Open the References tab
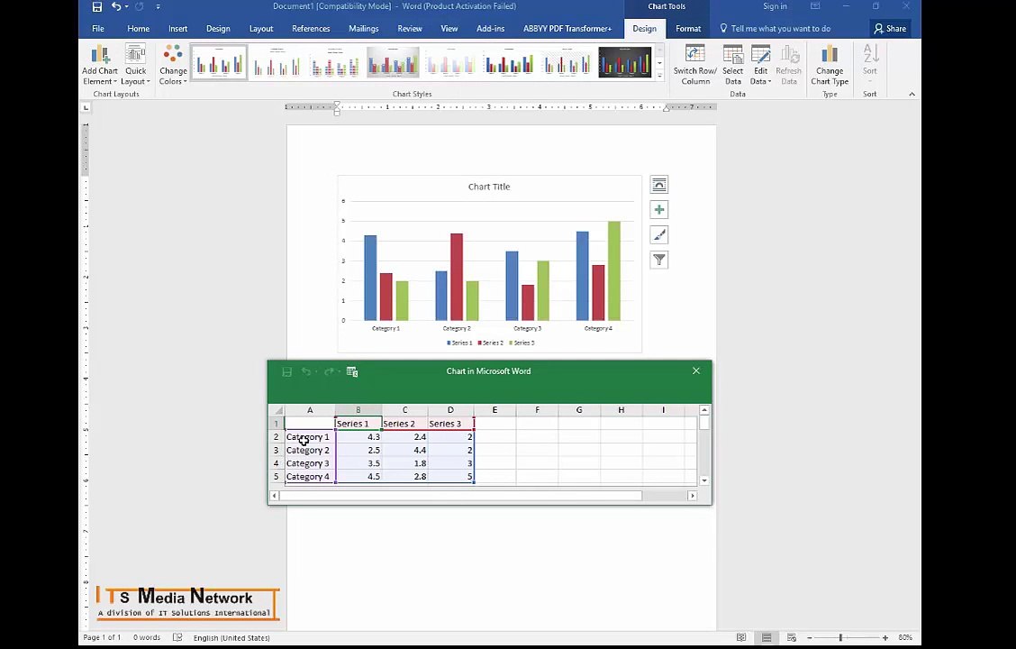The width and height of the screenshot is (1016, 649). pyautogui.click(x=311, y=29)
